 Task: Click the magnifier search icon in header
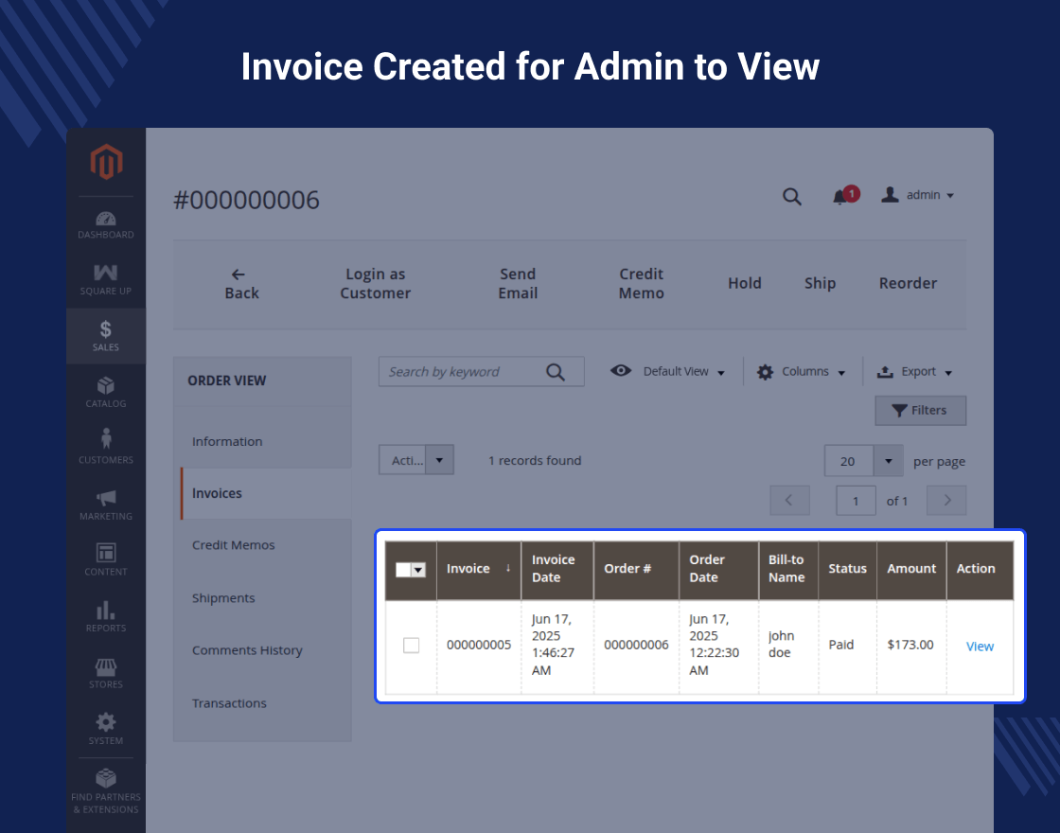pyautogui.click(x=792, y=196)
